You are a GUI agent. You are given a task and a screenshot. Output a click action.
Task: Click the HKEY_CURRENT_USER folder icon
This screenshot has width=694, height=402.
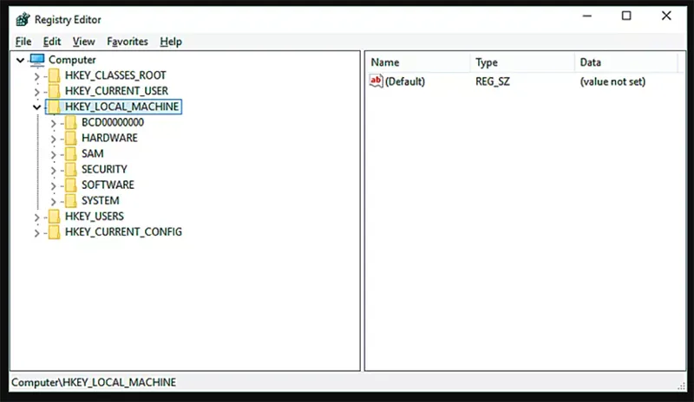tap(54, 91)
